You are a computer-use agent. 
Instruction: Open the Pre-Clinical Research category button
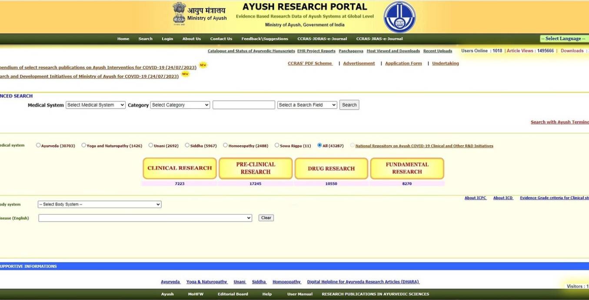(x=256, y=168)
